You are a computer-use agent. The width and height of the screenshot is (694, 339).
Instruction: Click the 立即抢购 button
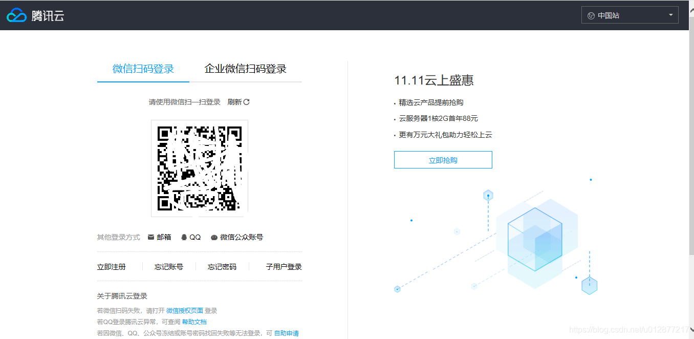click(443, 160)
